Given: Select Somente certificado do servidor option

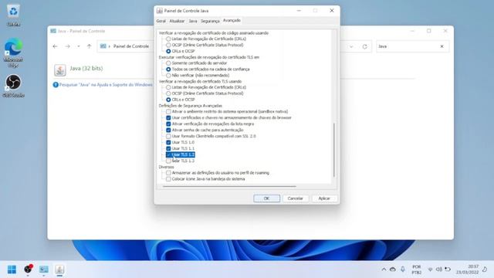Looking at the screenshot, I should pos(168,63).
